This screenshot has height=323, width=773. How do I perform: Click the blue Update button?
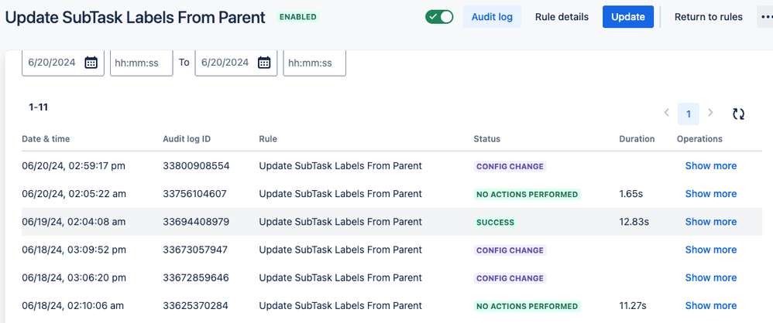(627, 17)
